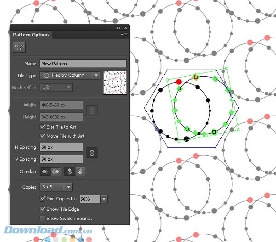Click the Name field containing New Pattern
Viewport: 276px width, 242px height.
[x=83, y=64]
